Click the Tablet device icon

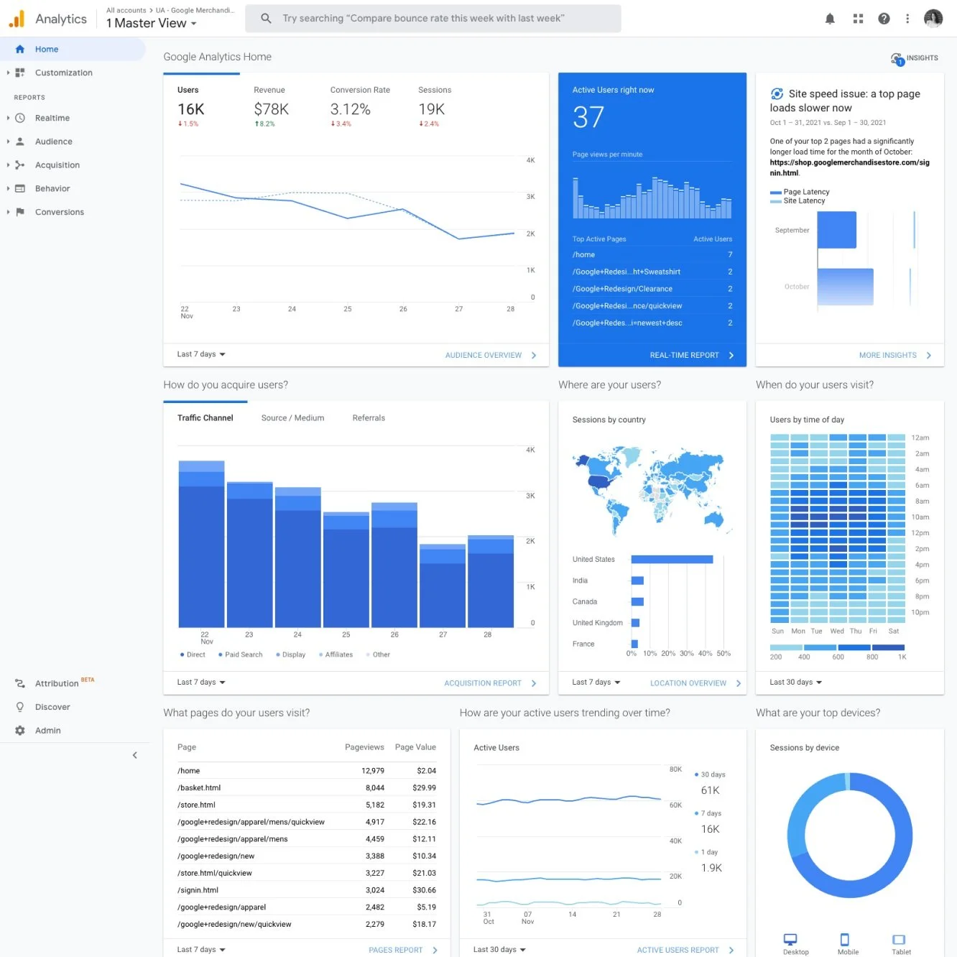(x=899, y=939)
